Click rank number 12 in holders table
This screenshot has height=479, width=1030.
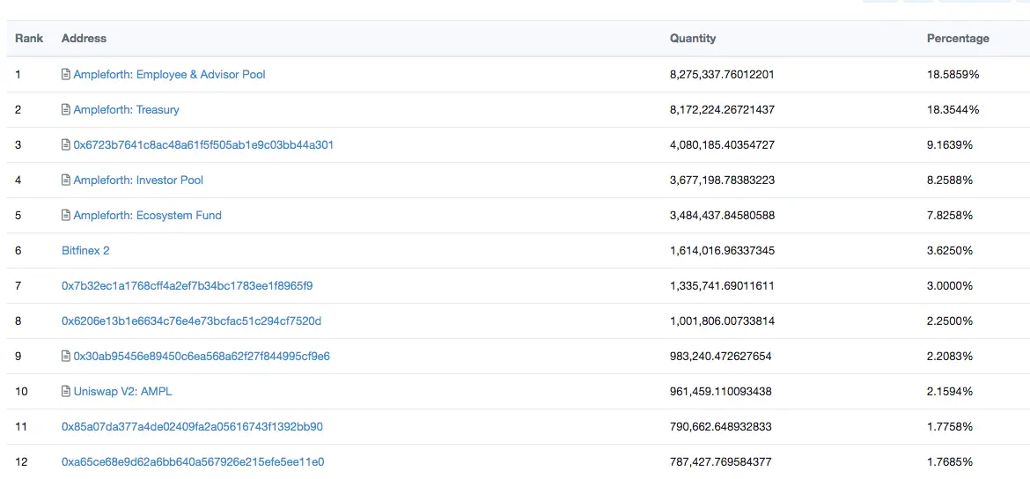click(22, 462)
